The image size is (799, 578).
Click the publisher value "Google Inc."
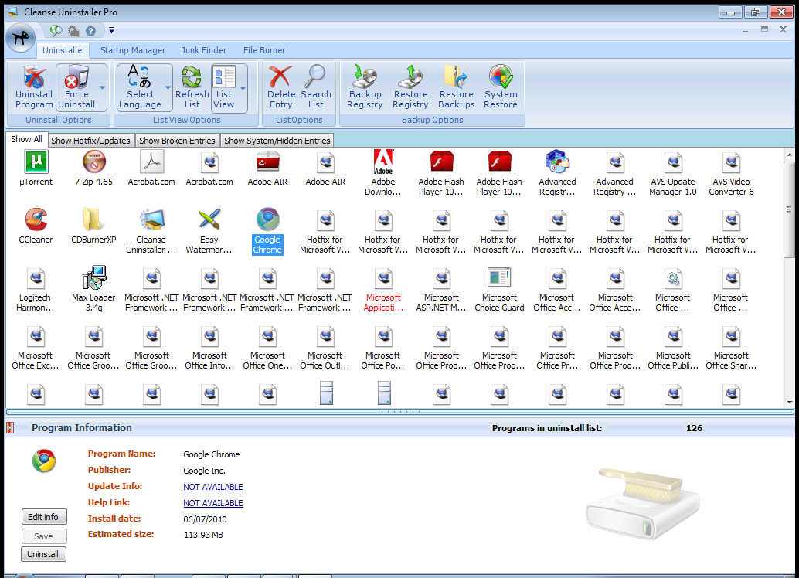click(204, 471)
